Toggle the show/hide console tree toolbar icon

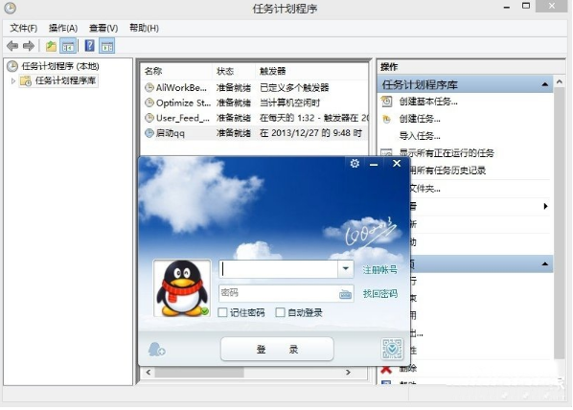68,46
